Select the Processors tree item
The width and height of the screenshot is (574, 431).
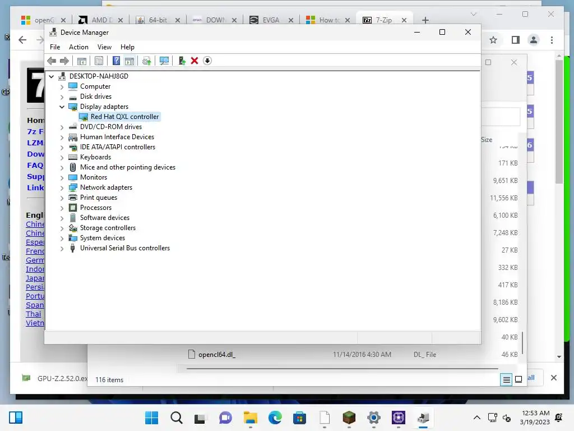tap(95, 208)
